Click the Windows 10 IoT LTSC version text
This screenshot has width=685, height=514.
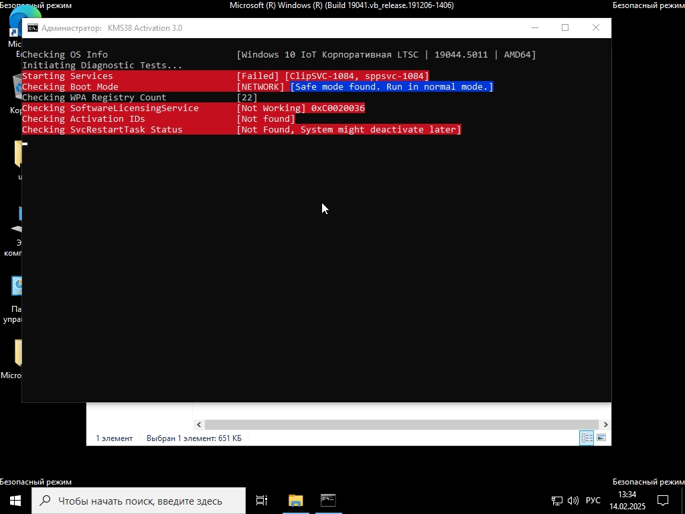[386, 55]
